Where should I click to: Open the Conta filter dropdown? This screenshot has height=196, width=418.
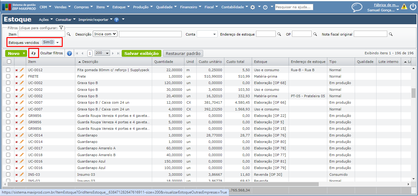click(207, 34)
